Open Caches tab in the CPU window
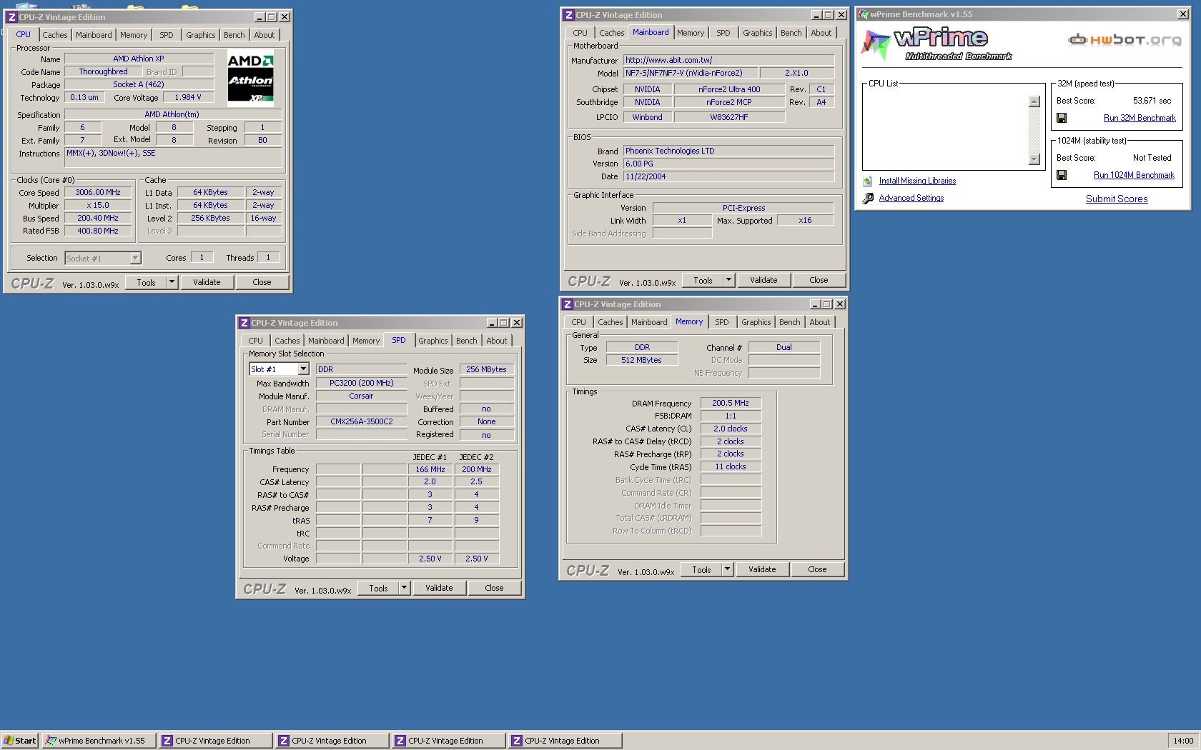The image size is (1201, 750). click(x=54, y=35)
